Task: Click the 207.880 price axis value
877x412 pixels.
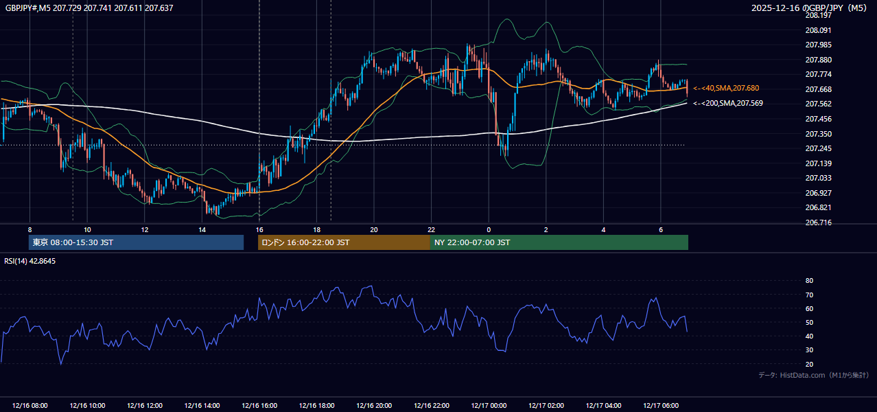Action: pos(818,60)
